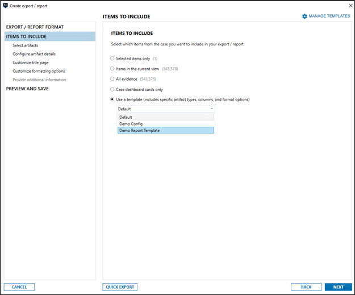Pick 'Case dashboard cards only' option
The height and width of the screenshot is (295, 355).
coord(112,89)
